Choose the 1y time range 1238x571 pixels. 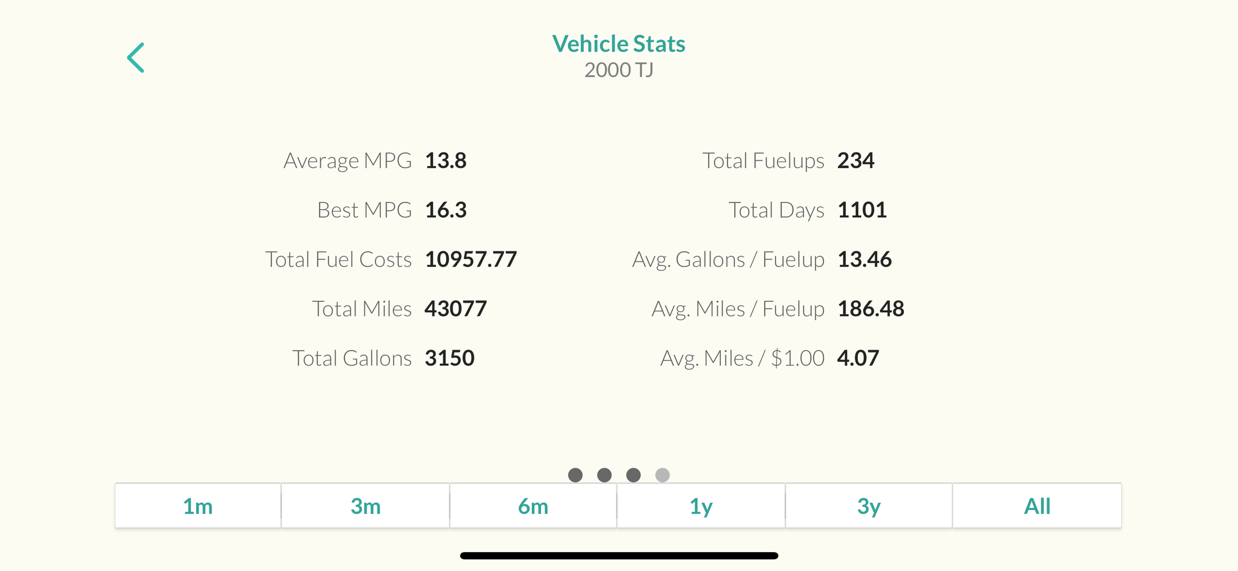(701, 506)
